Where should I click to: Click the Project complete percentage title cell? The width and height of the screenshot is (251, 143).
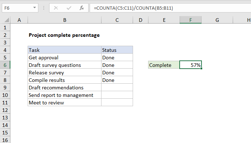click(64, 35)
